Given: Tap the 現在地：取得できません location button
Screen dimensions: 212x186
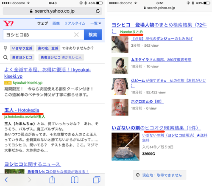Looking at the screenshot, I should point(159,175).
